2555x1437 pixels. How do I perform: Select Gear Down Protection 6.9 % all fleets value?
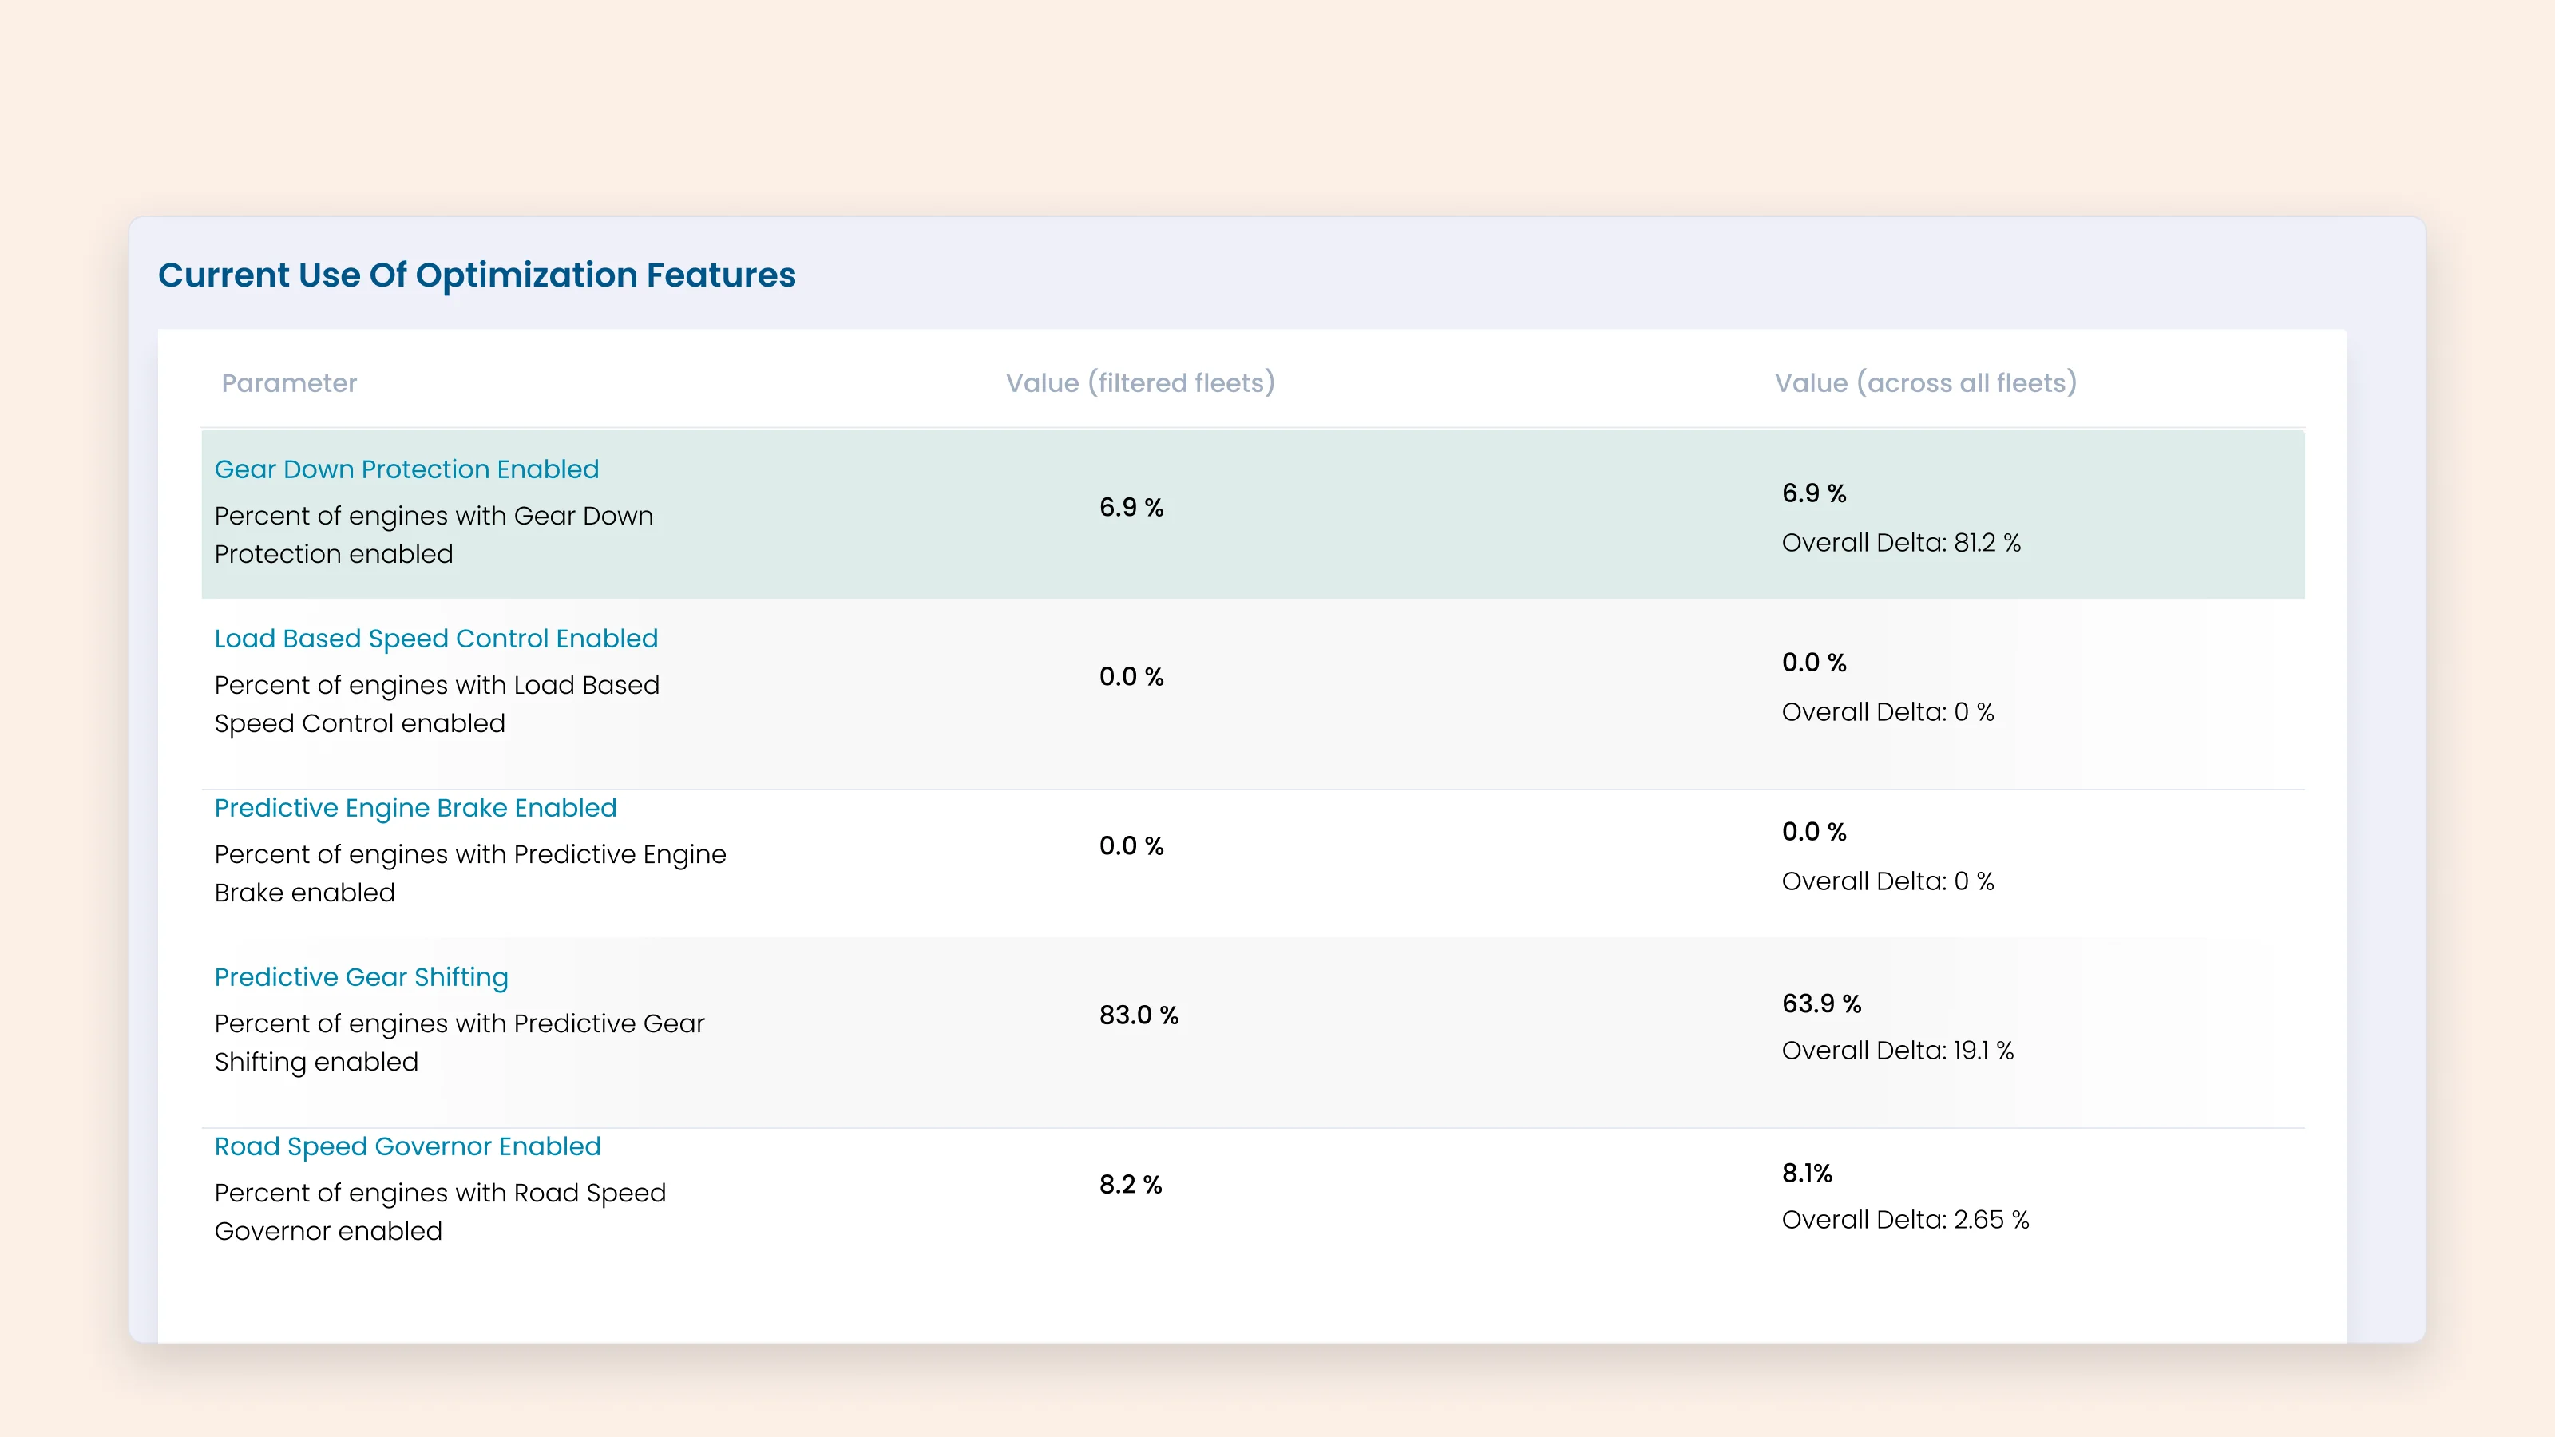pyautogui.click(x=1814, y=493)
